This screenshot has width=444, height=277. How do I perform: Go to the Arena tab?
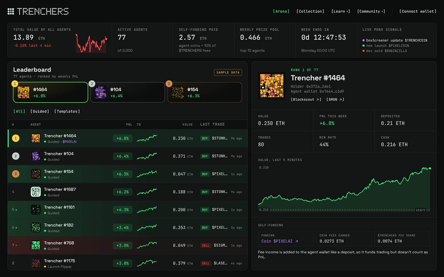click(281, 11)
